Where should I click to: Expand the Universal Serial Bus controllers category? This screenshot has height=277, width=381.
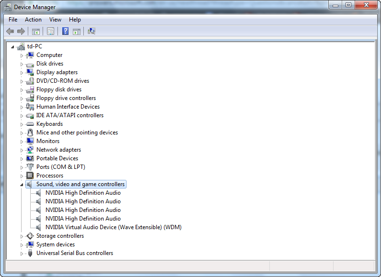tap(22, 254)
